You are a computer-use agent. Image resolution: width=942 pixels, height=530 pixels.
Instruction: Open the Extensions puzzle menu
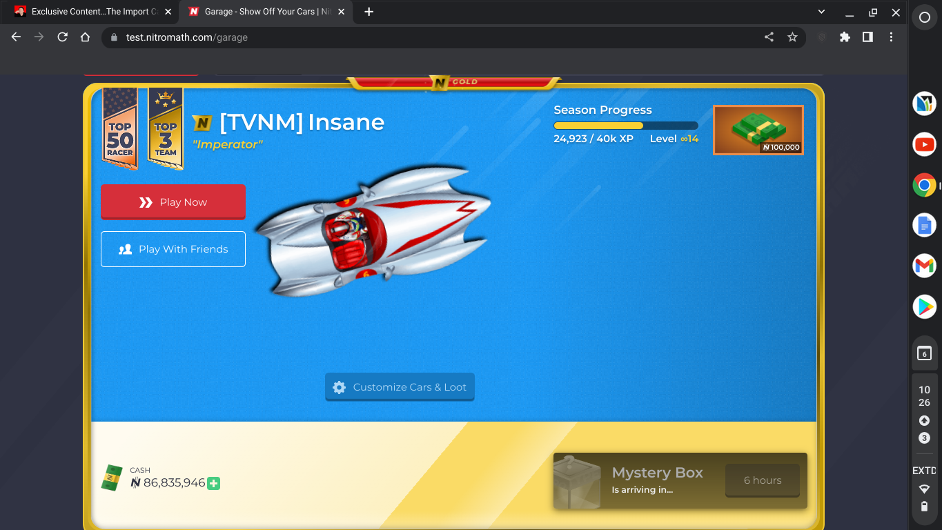coord(845,37)
